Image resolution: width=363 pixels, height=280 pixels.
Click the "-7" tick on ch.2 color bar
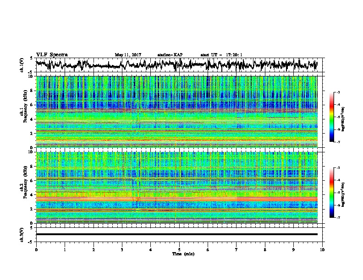(338, 217)
